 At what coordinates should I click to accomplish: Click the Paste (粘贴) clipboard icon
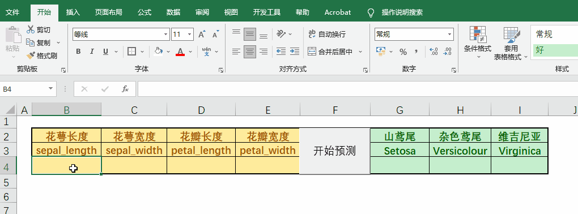pos(13,35)
